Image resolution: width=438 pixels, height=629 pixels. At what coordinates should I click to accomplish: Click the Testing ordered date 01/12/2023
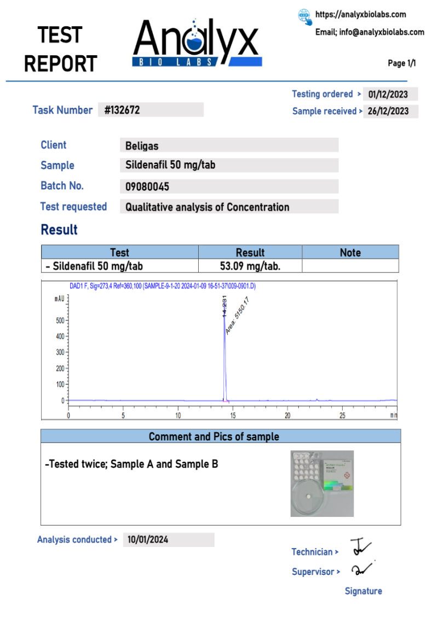[x=390, y=94]
